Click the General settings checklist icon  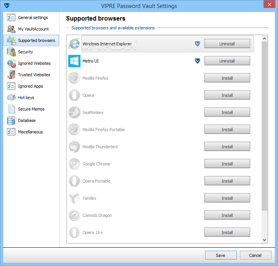click(x=11, y=18)
